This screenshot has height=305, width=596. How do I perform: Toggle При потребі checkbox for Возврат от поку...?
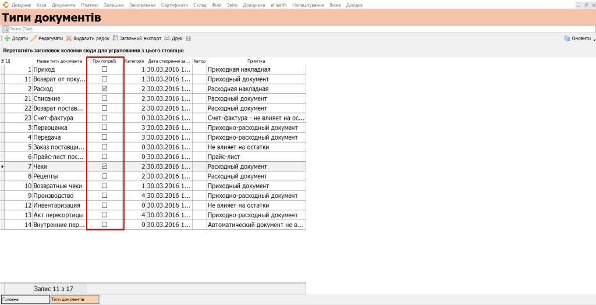[x=105, y=79]
